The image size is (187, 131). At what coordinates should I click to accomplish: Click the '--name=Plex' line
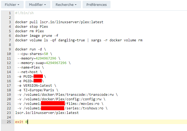pos(31,67)
